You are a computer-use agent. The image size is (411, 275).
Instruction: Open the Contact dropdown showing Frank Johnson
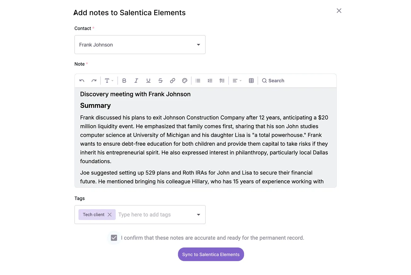pyautogui.click(x=140, y=45)
